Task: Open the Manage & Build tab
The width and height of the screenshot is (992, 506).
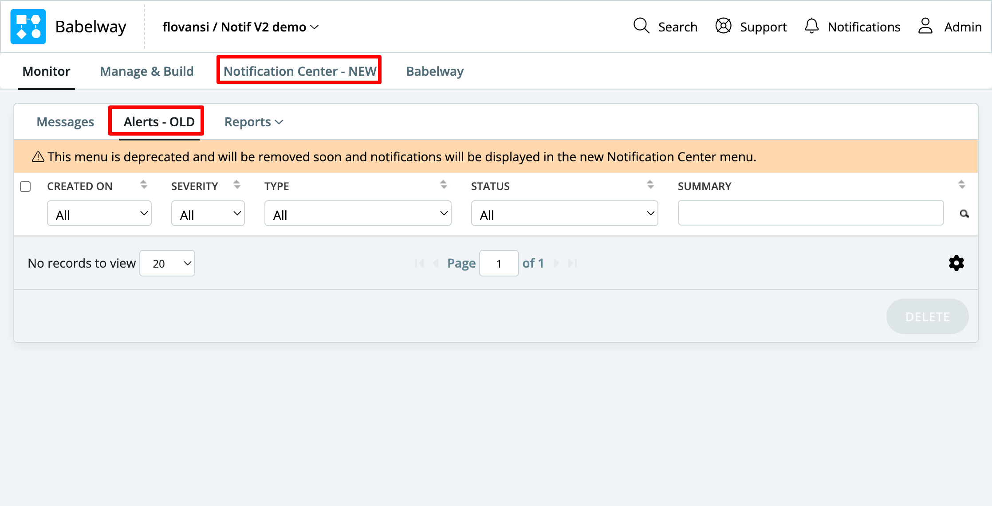Action: click(147, 71)
